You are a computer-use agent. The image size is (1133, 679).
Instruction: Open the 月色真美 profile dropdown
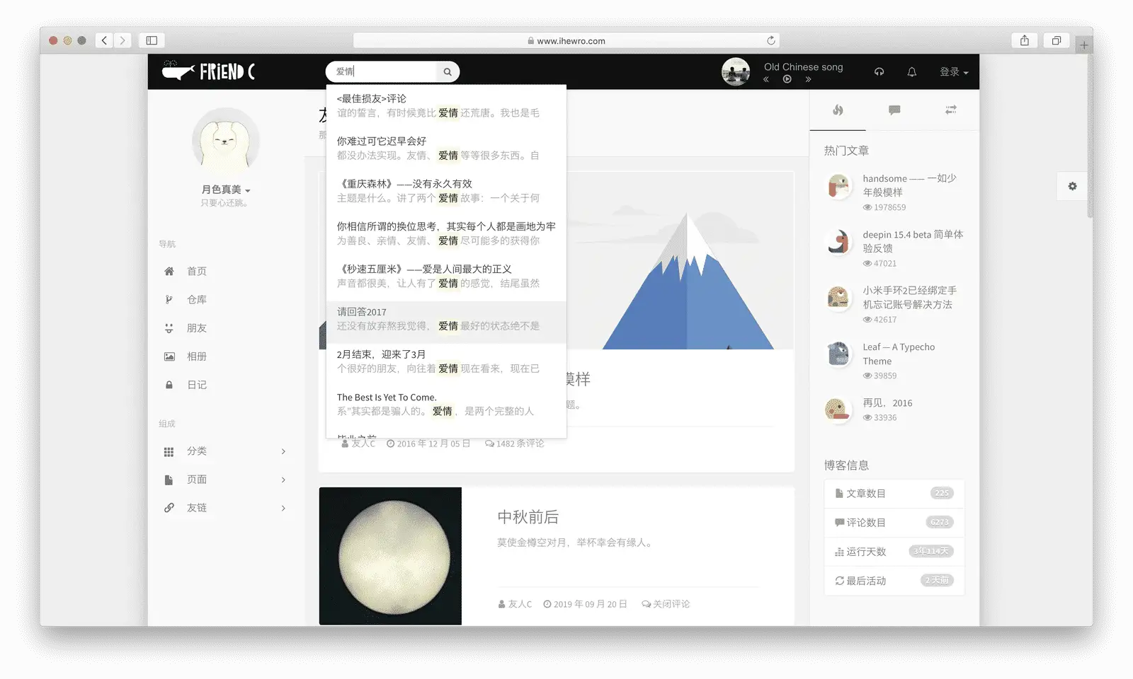click(x=226, y=190)
